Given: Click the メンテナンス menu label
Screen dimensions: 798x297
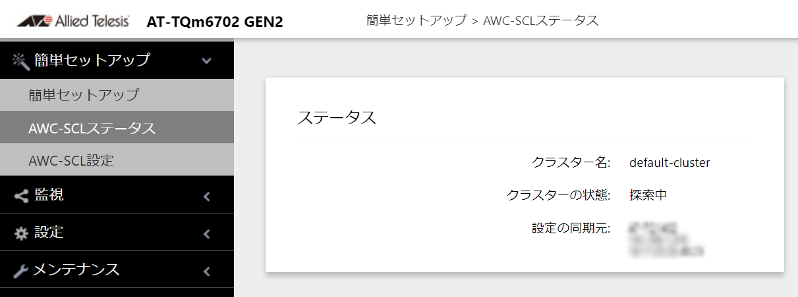Looking at the screenshot, I should coord(76,269).
